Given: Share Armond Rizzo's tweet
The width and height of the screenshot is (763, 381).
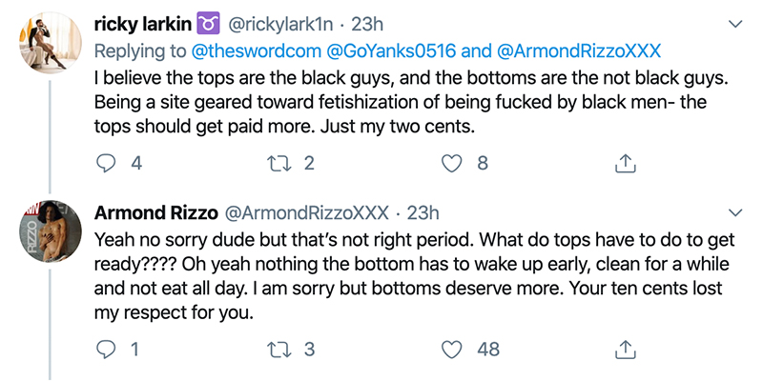Looking at the screenshot, I should 625,350.
